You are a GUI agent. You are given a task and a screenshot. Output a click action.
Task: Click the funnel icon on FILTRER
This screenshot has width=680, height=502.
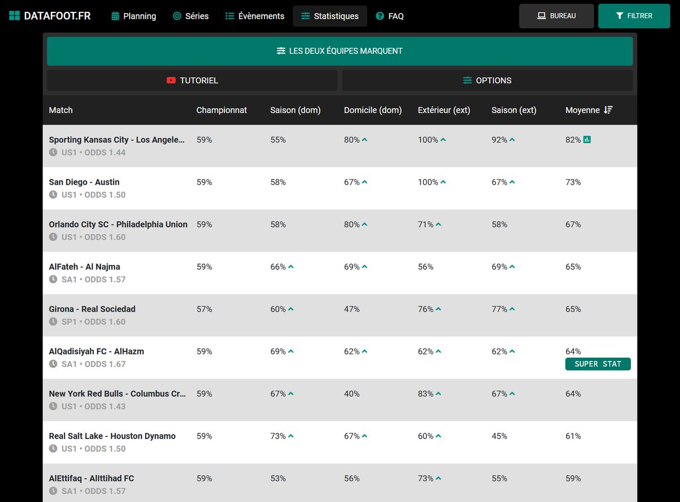tap(620, 16)
